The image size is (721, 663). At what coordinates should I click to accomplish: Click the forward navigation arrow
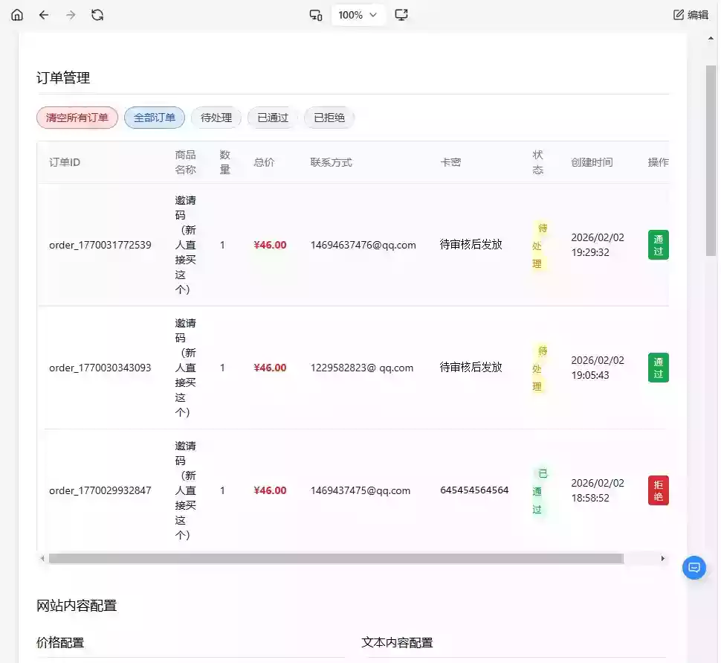(x=71, y=14)
